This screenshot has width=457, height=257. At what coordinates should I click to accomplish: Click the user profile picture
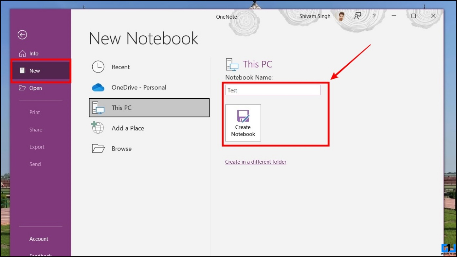click(341, 16)
